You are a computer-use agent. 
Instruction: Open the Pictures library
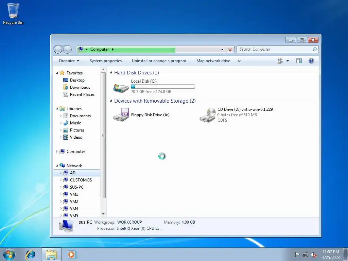pos(77,130)
